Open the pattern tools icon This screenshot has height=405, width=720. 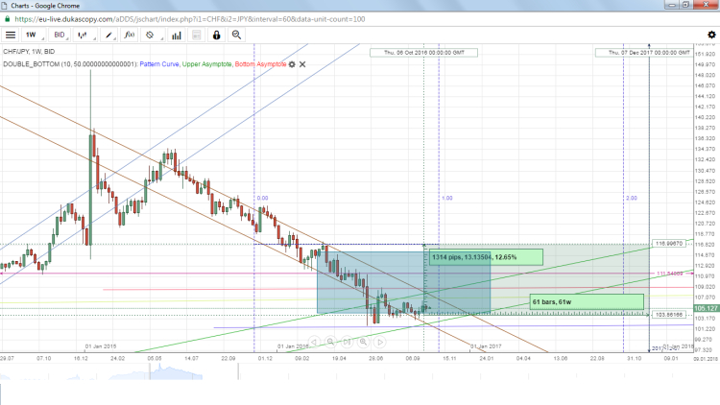point(149,35)
